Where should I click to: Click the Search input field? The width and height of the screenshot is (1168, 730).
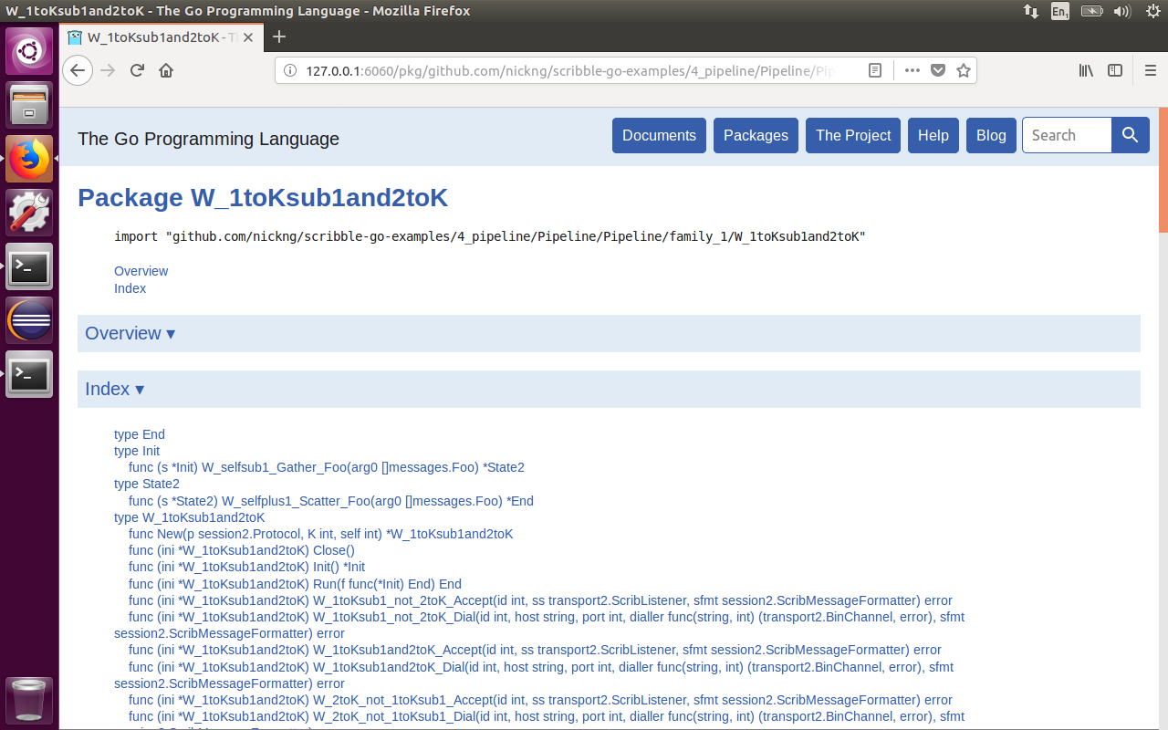1067,135
